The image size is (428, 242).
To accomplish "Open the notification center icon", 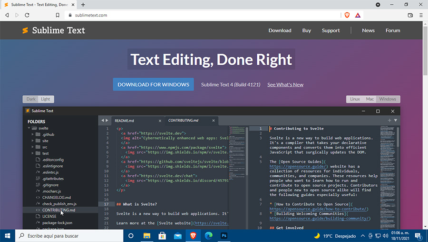I will pyautogui.click(x=418, y=236).
